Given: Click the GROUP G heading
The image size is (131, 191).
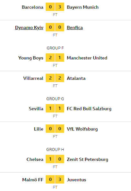Looking at the screenshot, I should point(55,99).
